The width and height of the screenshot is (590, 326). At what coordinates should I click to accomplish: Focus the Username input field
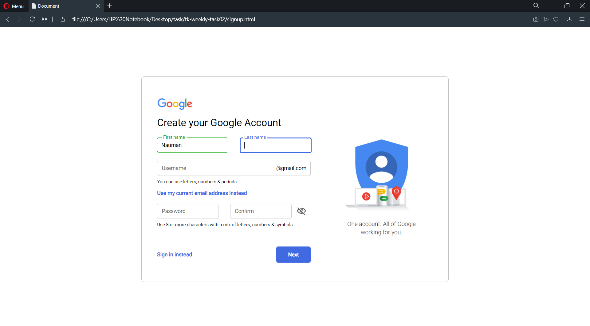tap(215, 169)
